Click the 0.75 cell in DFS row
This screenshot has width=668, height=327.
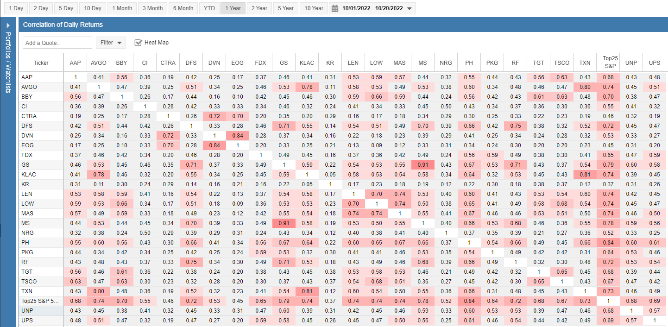coord(515,126)
